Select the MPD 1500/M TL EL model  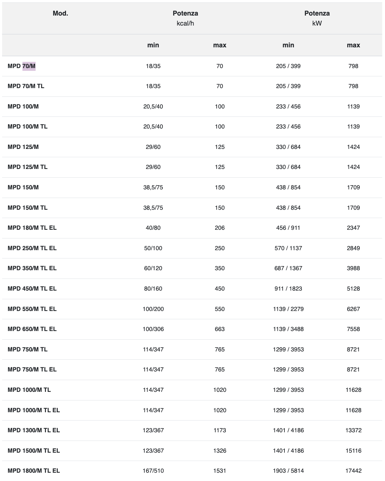click(34, 451)
